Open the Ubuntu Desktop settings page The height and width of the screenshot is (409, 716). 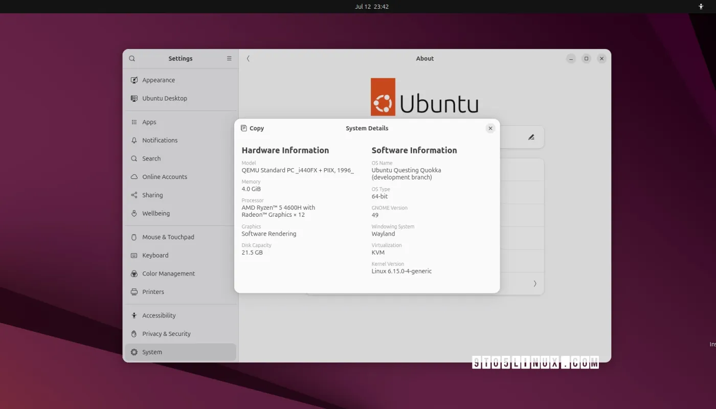click(181, 99)
